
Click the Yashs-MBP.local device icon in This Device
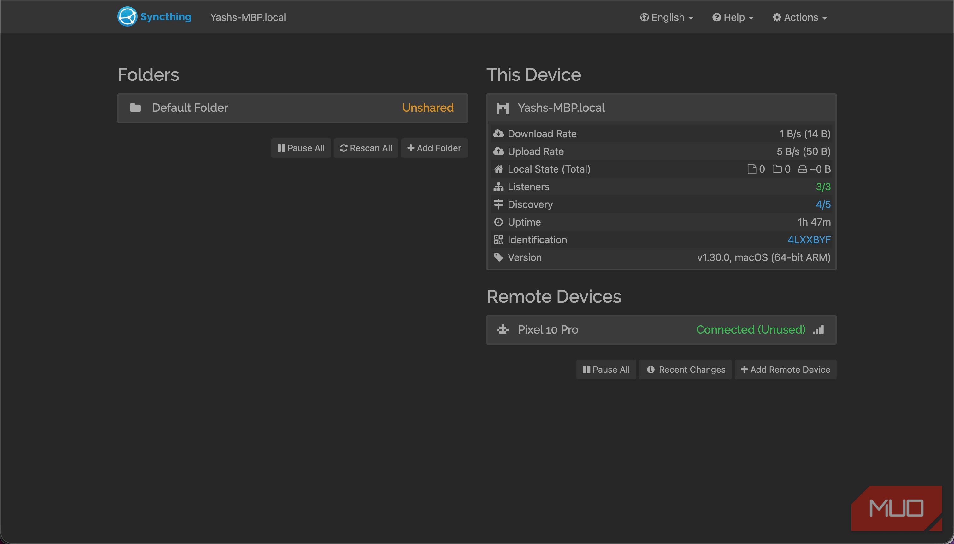(503, 108)
